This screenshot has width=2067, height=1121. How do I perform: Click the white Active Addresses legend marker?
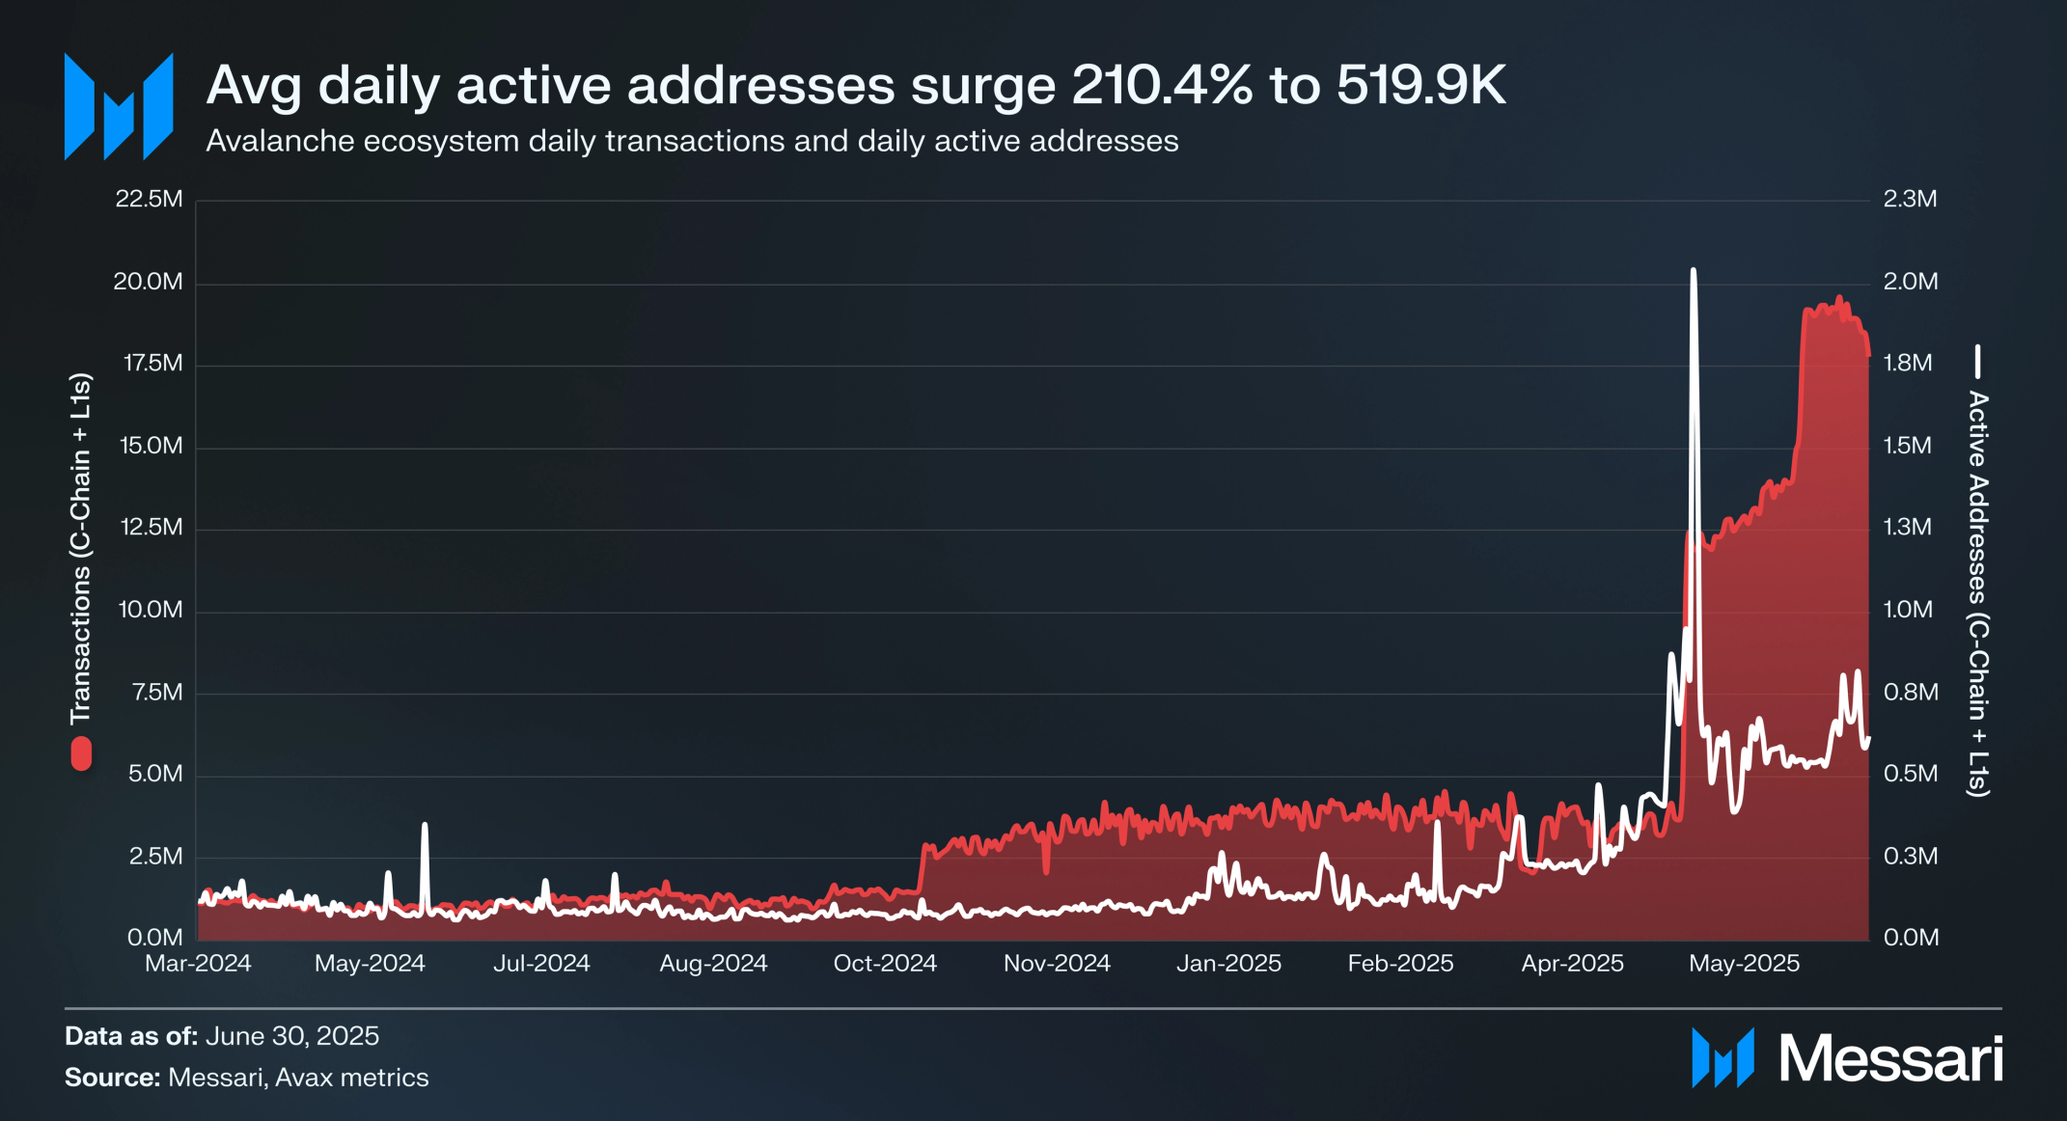1977,362
